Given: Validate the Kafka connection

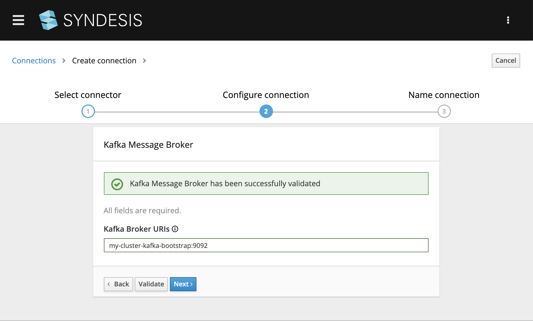Looking at the screenshot, I should coord(151,284).
